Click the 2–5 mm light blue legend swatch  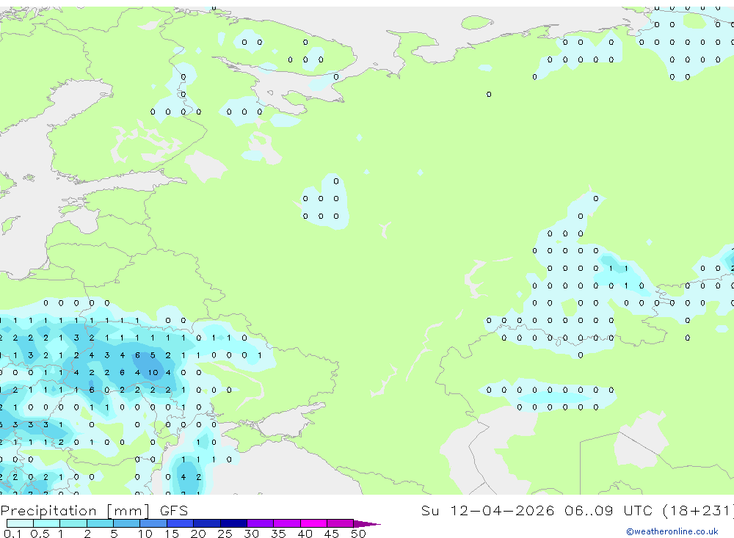pyautogui.click(x=100, y=523)
